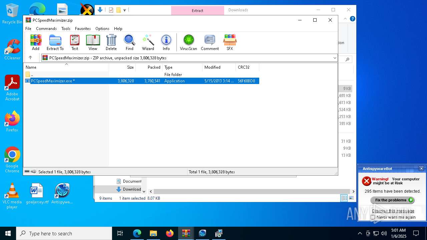The height and width of the screenshot is (240, 427).
Task: Click the SFX conversion icon
Action: [x=230, y=42]
